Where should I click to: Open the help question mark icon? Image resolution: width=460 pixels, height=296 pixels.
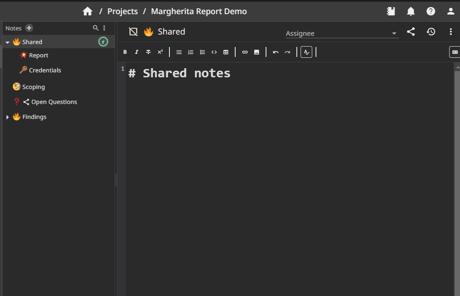431,11
